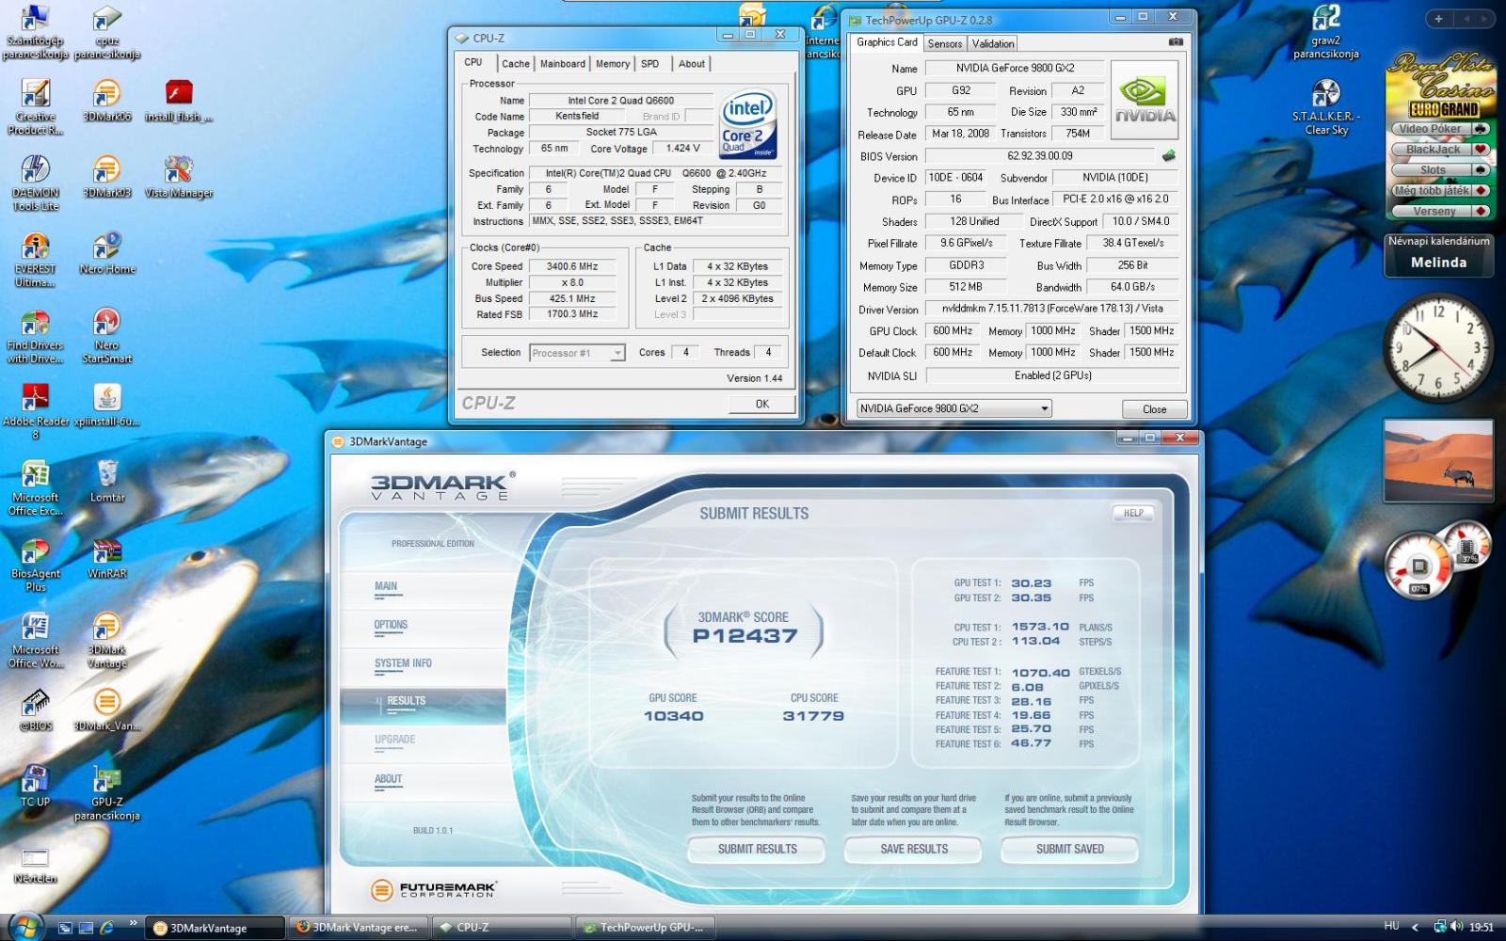Image resolution: width=1506 pixels, height=941 pixels.
Task: Switch to the Memory tab in CPU-Z
Action: tap(613, 64)
